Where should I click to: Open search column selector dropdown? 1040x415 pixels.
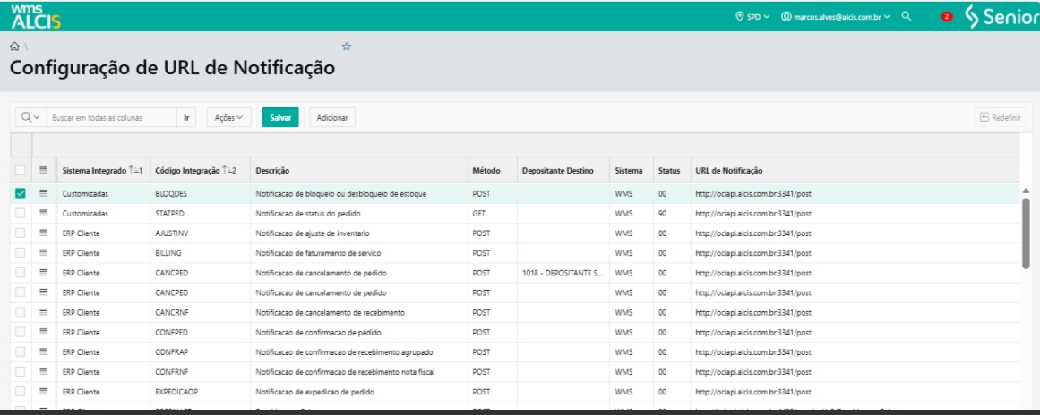click(x=30, y=117)
